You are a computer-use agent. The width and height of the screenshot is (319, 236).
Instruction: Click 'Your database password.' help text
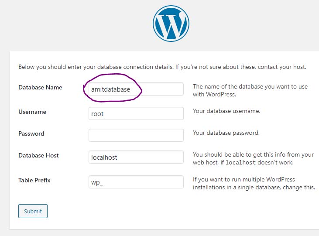[x=226, y=133]
